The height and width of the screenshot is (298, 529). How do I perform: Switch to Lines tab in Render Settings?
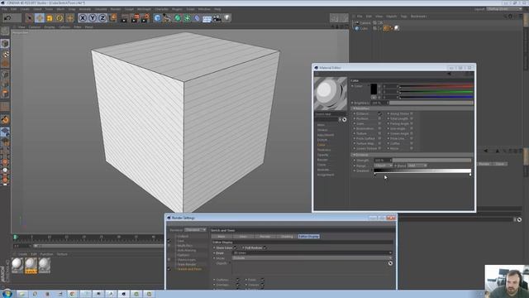[243, 237]
